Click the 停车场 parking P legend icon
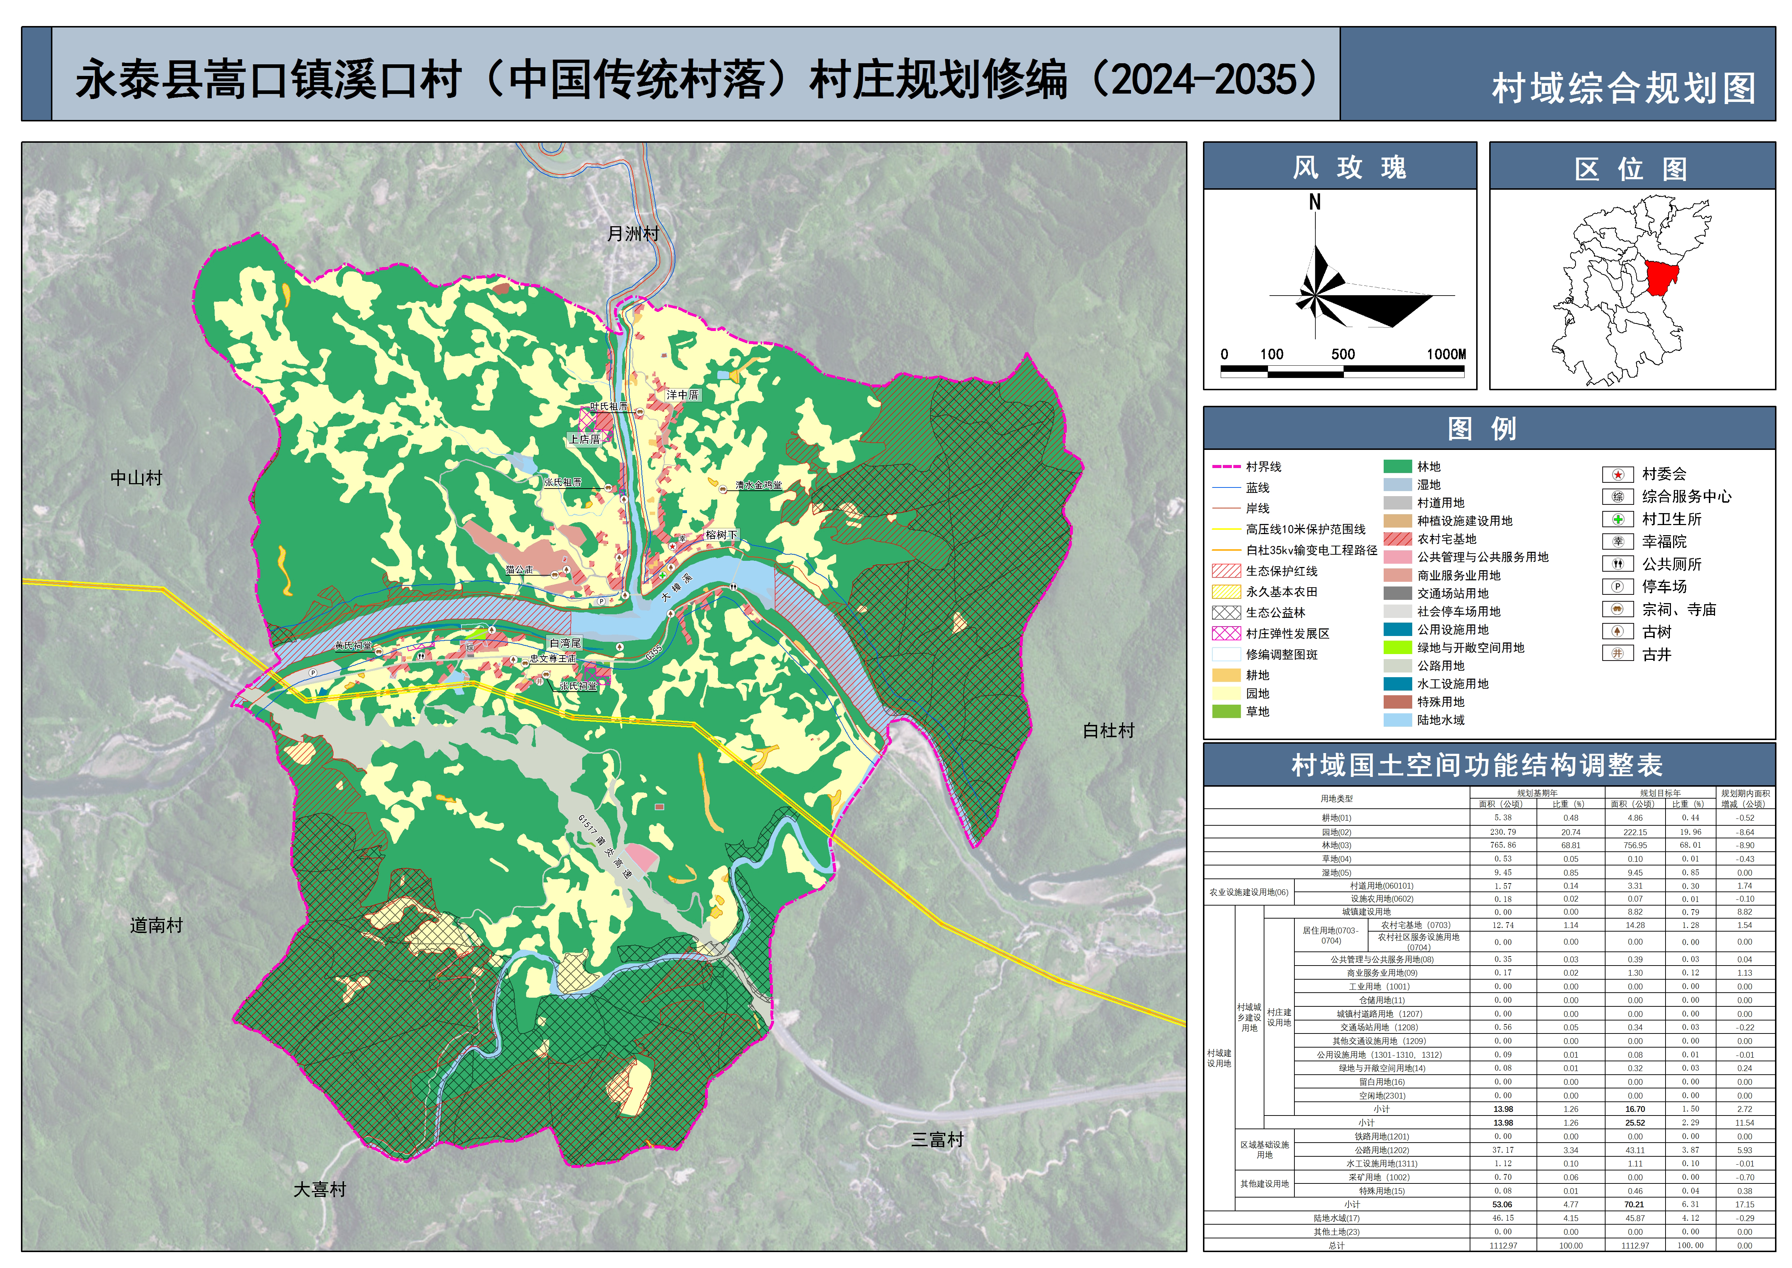The height and width of the screenshot is (1268, 1792). point(1617,587)
